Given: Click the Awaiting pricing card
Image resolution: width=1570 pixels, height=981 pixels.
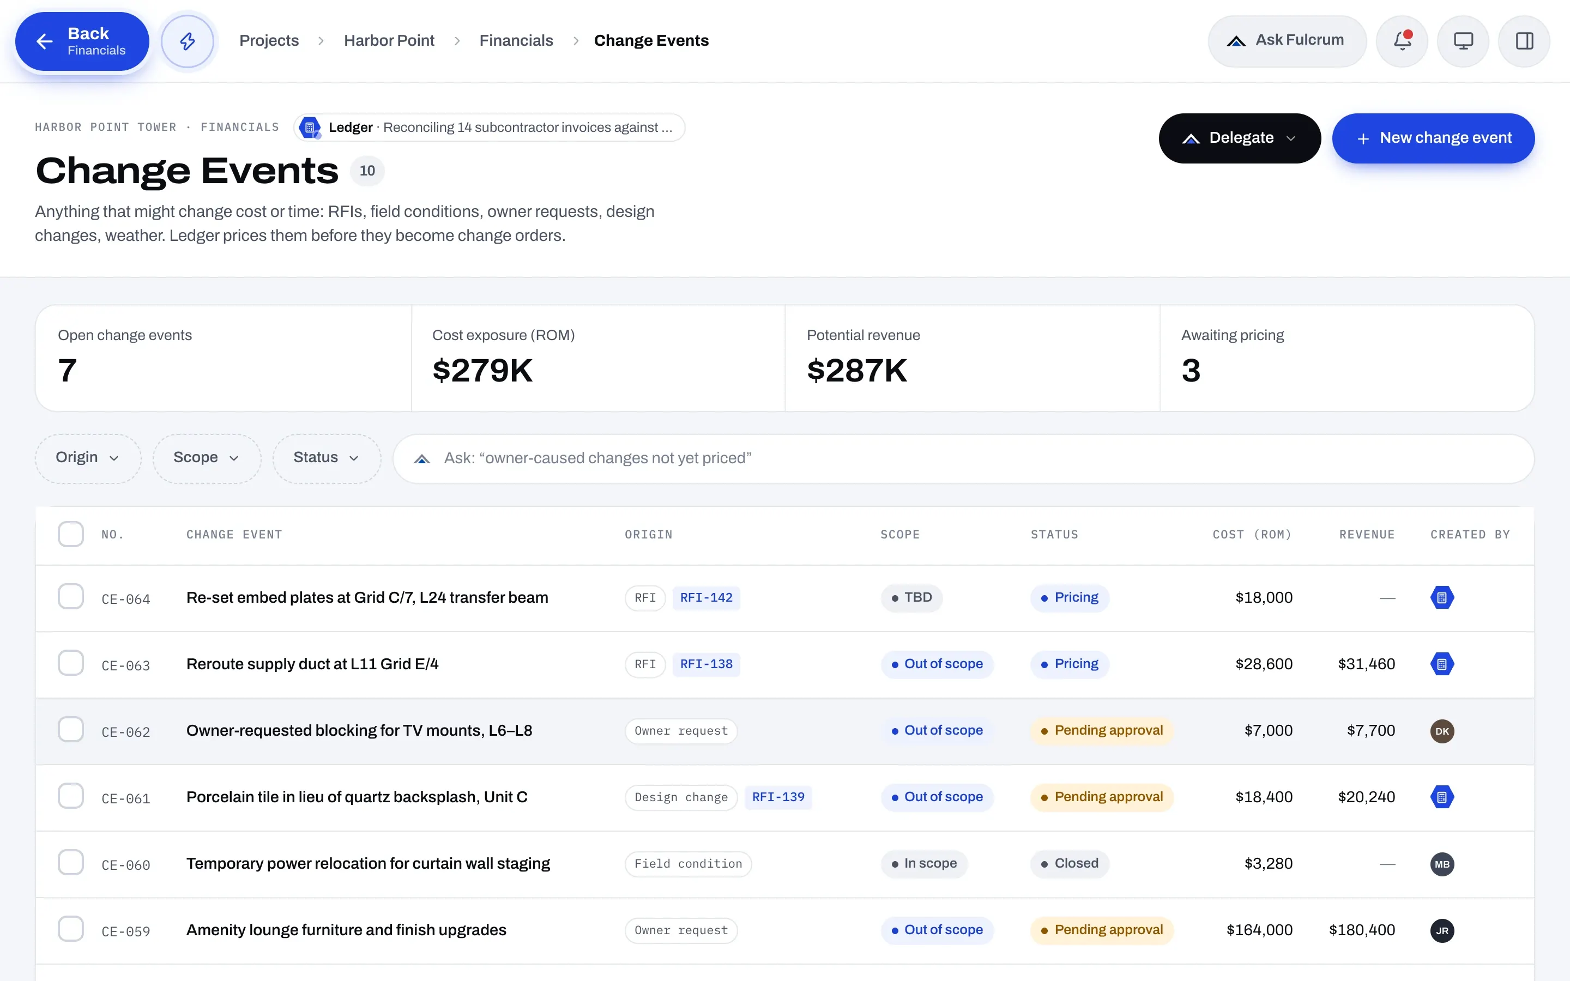Looking at the screenshot, I should 1347,358.
